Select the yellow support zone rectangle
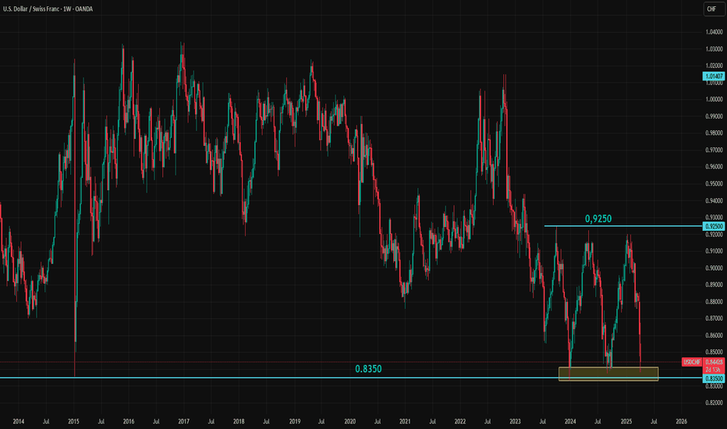 pos(608,374)
